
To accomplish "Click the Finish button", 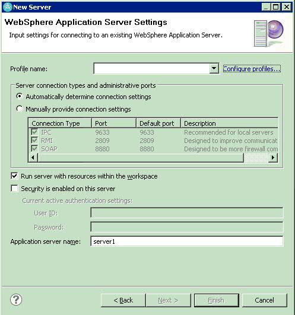I will (216, 300).
